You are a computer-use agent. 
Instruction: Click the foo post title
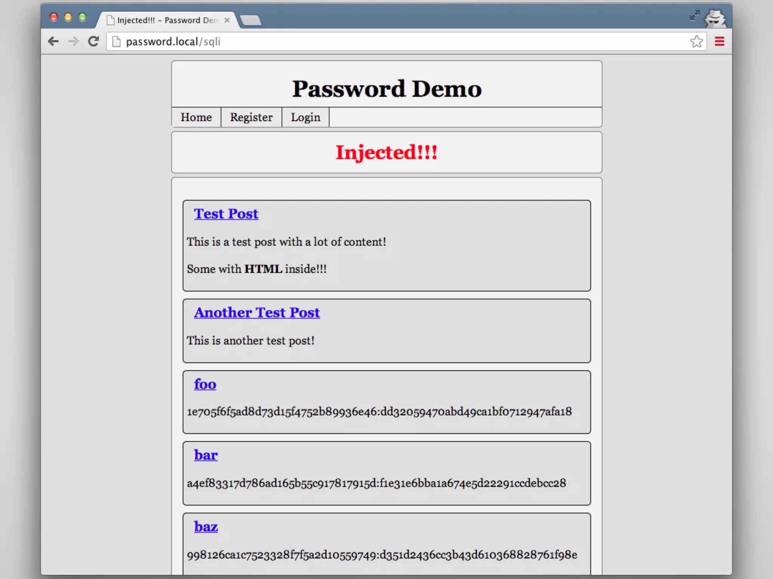205,384
